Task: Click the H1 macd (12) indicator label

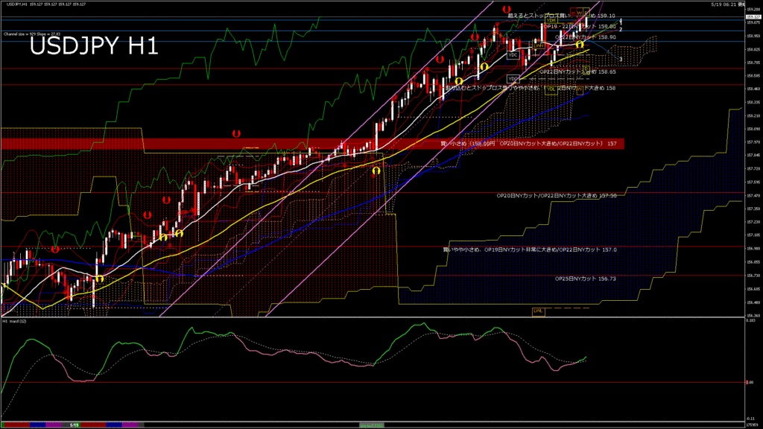Action: (x=14, y=321)
